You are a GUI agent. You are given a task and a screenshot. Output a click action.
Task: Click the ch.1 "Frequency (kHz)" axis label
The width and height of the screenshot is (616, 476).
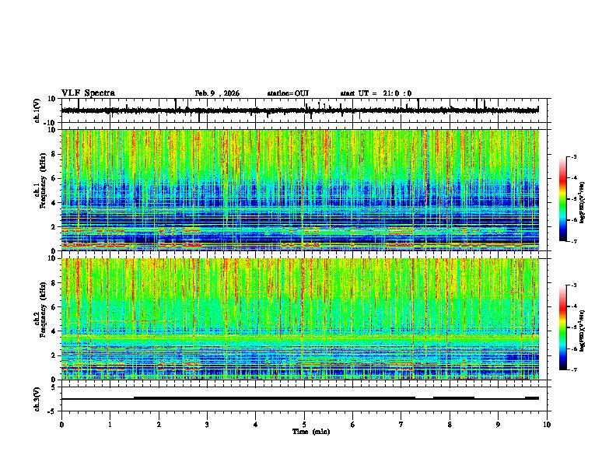[43, 181]
